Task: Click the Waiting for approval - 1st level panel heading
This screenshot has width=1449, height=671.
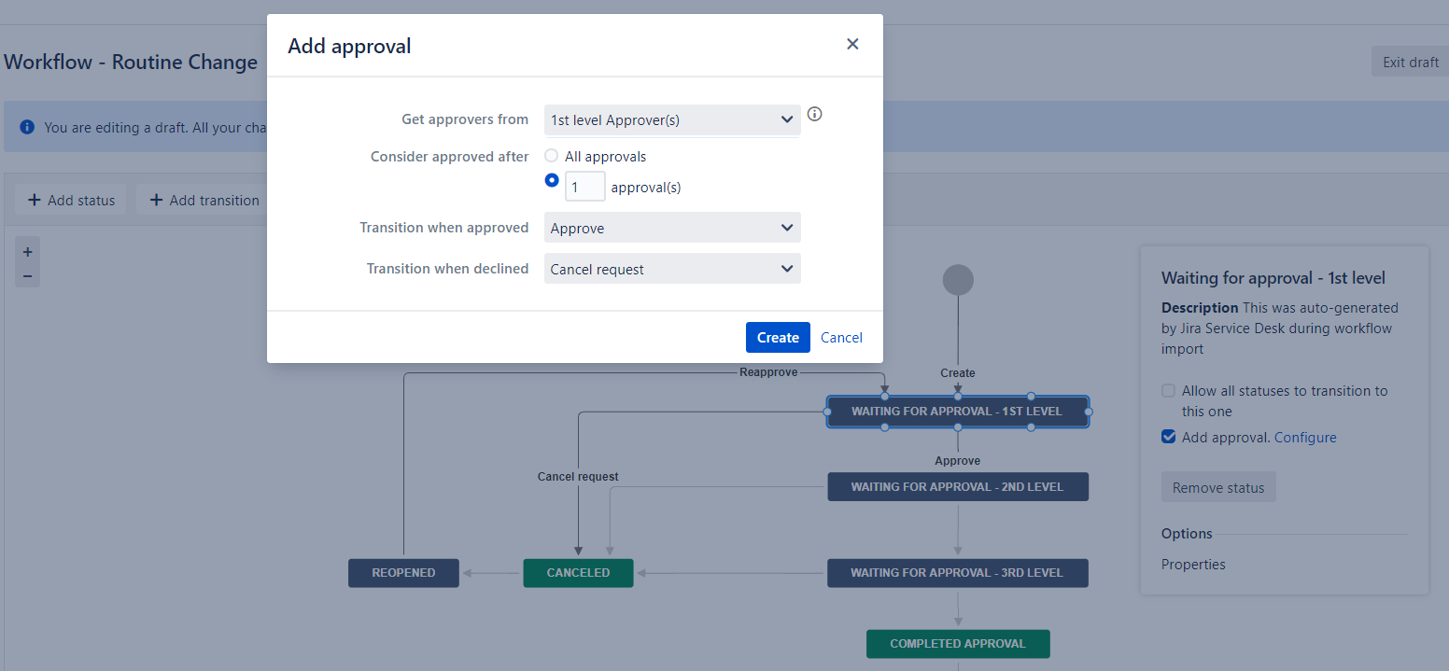Action: pos(1273,277)
